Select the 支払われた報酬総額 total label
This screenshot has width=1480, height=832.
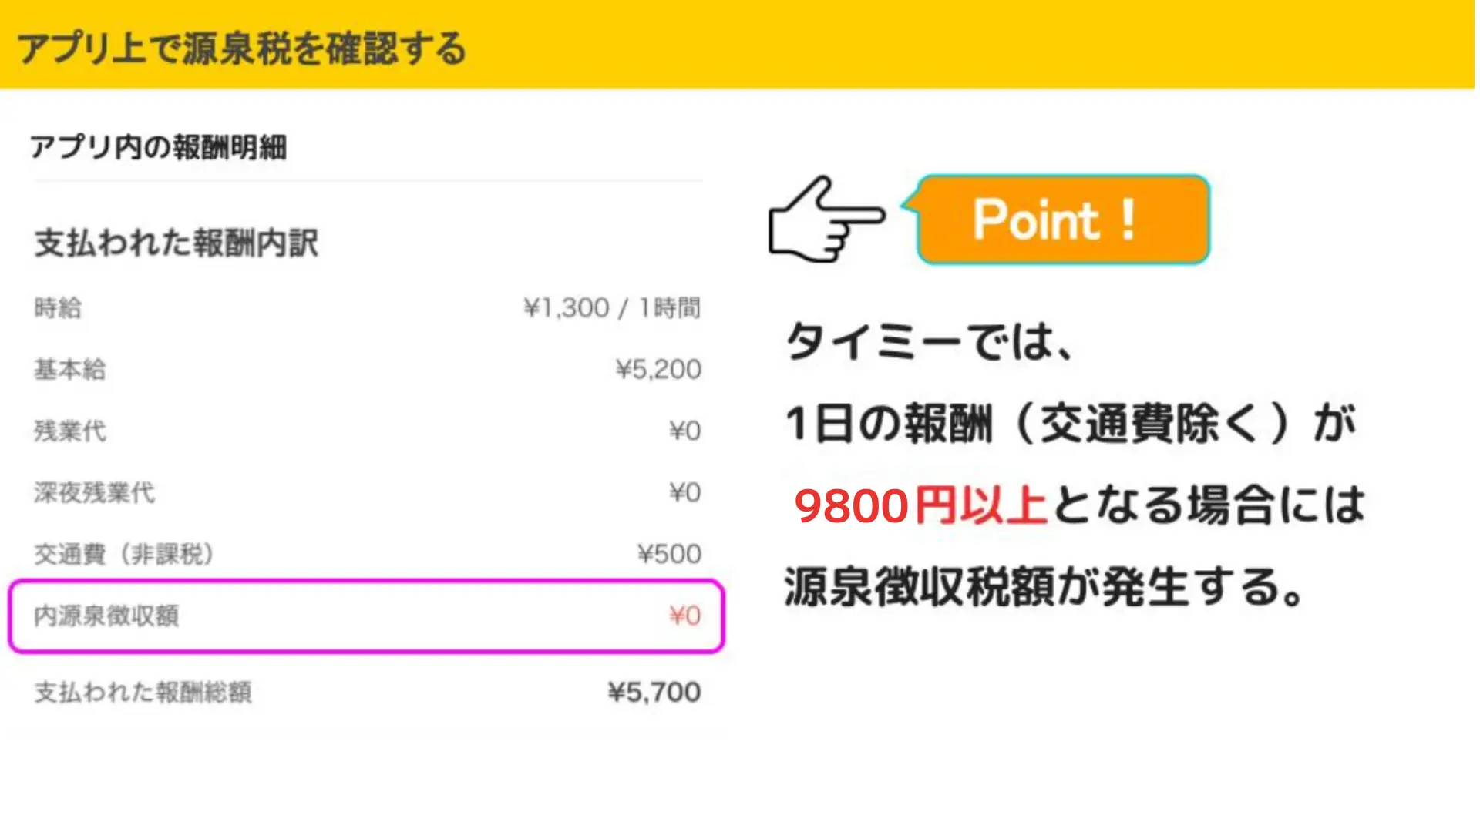click(x=143, y=692)
